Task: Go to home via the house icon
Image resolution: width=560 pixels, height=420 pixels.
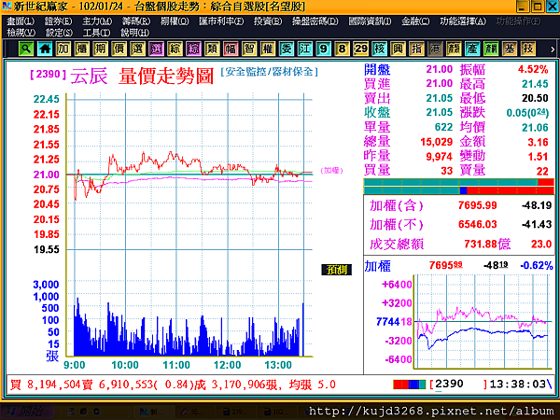Action: pos(45,49)
